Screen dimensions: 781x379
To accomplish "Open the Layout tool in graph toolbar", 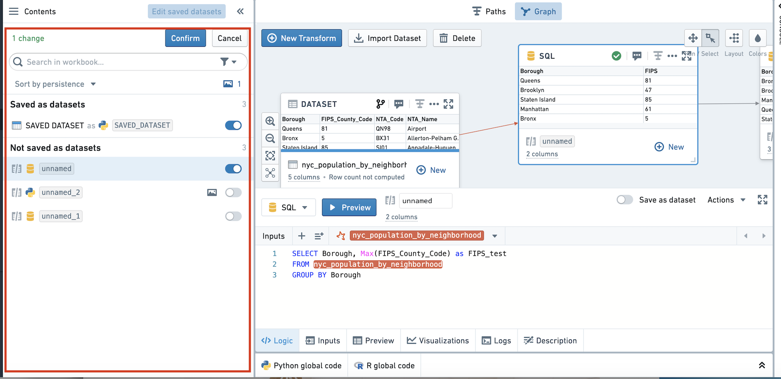I will coord(734,38).
